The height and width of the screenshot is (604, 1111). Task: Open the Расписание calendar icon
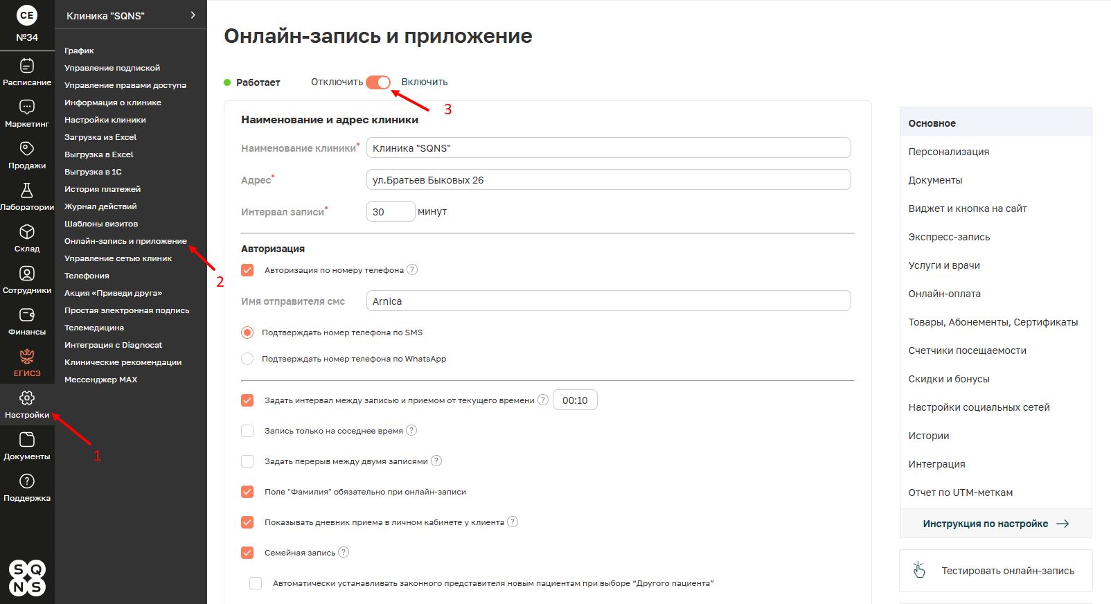click(x=27, y=66)
